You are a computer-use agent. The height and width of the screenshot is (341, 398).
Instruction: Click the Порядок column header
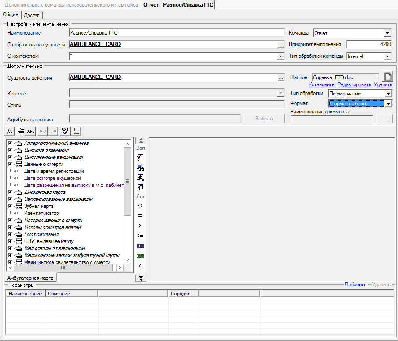coord(183,294)
